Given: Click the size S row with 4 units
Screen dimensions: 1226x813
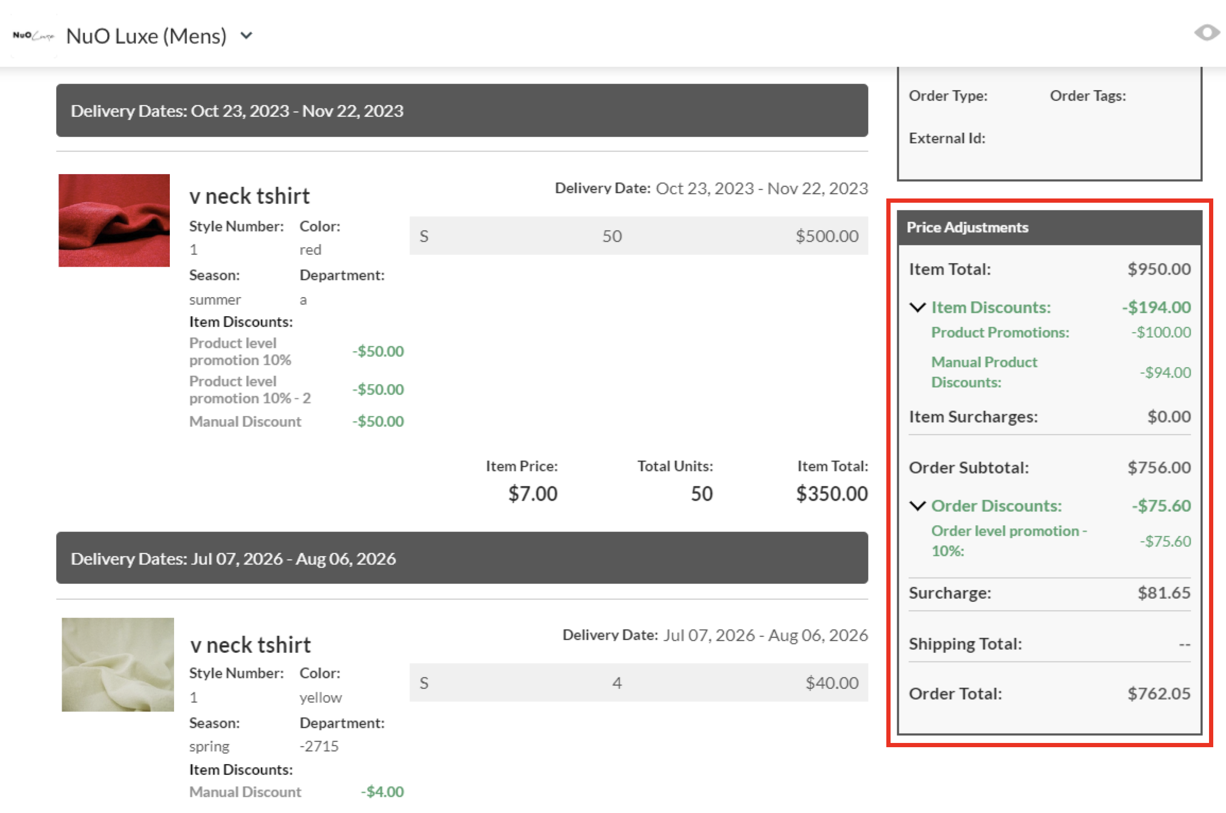Looking at the screenshot, I should coord(638,683).
